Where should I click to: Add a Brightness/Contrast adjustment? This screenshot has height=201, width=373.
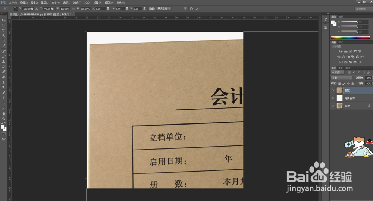pos(341,51)
